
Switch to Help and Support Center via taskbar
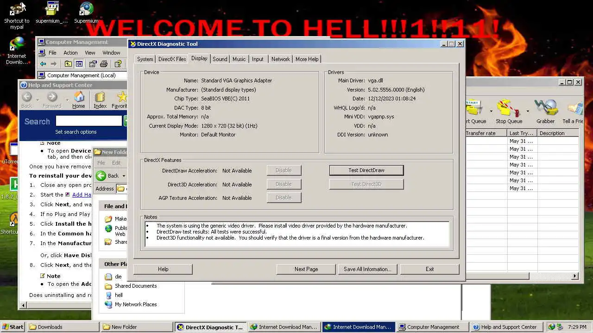506,327
